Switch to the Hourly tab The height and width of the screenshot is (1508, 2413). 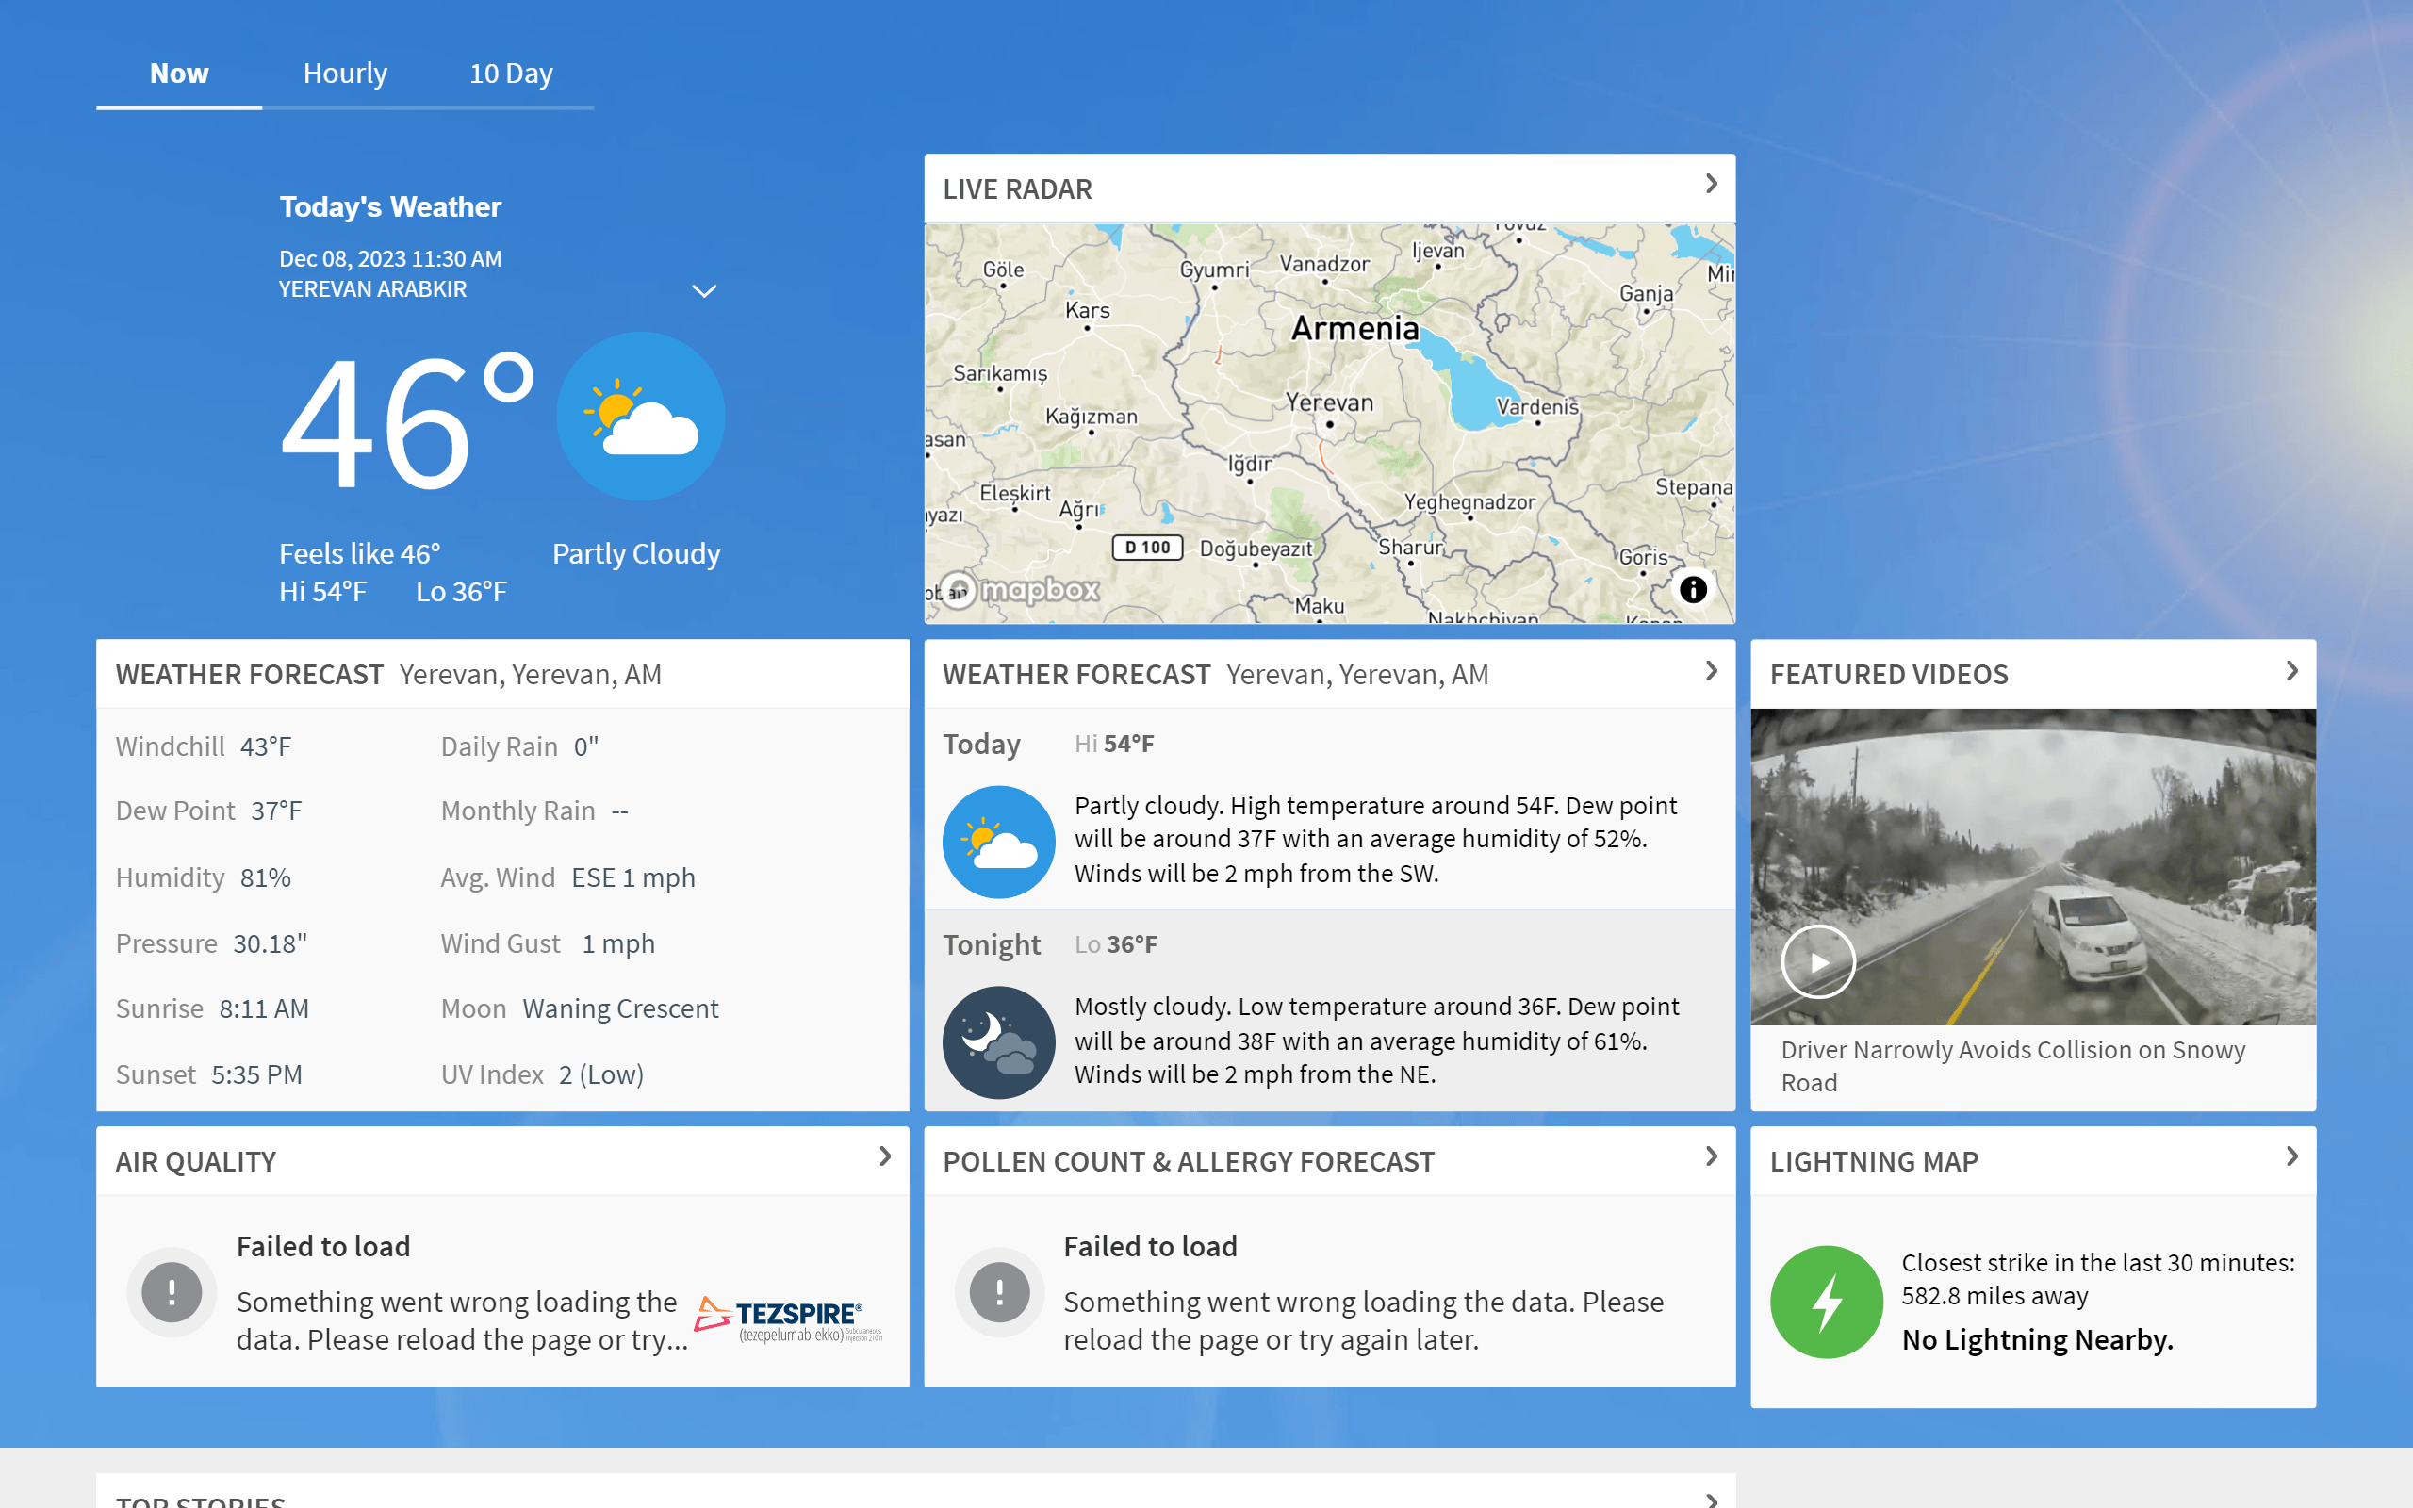345,74
